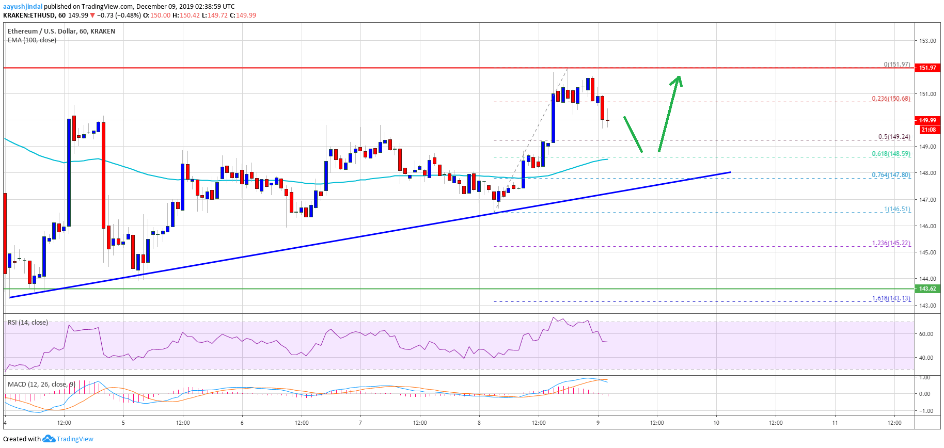Click date label 9 on time axis
This screenshot has height=448, width=944.
[598, 423]
